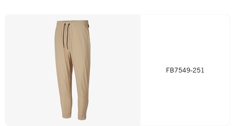The width and height of the screenshot is (235, 126).
Task: Click the white panel below product code
Action: [185, 99]
